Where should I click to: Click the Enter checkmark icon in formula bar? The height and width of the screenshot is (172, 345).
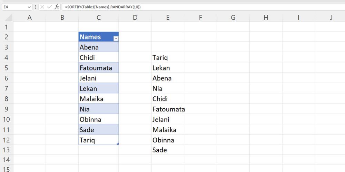click(x=49, y=7)
